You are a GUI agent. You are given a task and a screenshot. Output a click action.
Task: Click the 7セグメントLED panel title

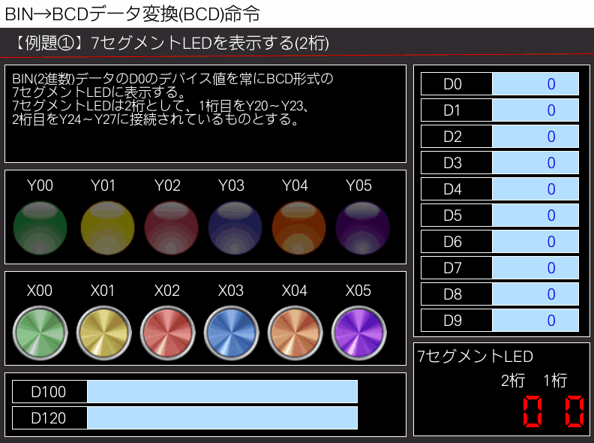click(x=475, y=356)
